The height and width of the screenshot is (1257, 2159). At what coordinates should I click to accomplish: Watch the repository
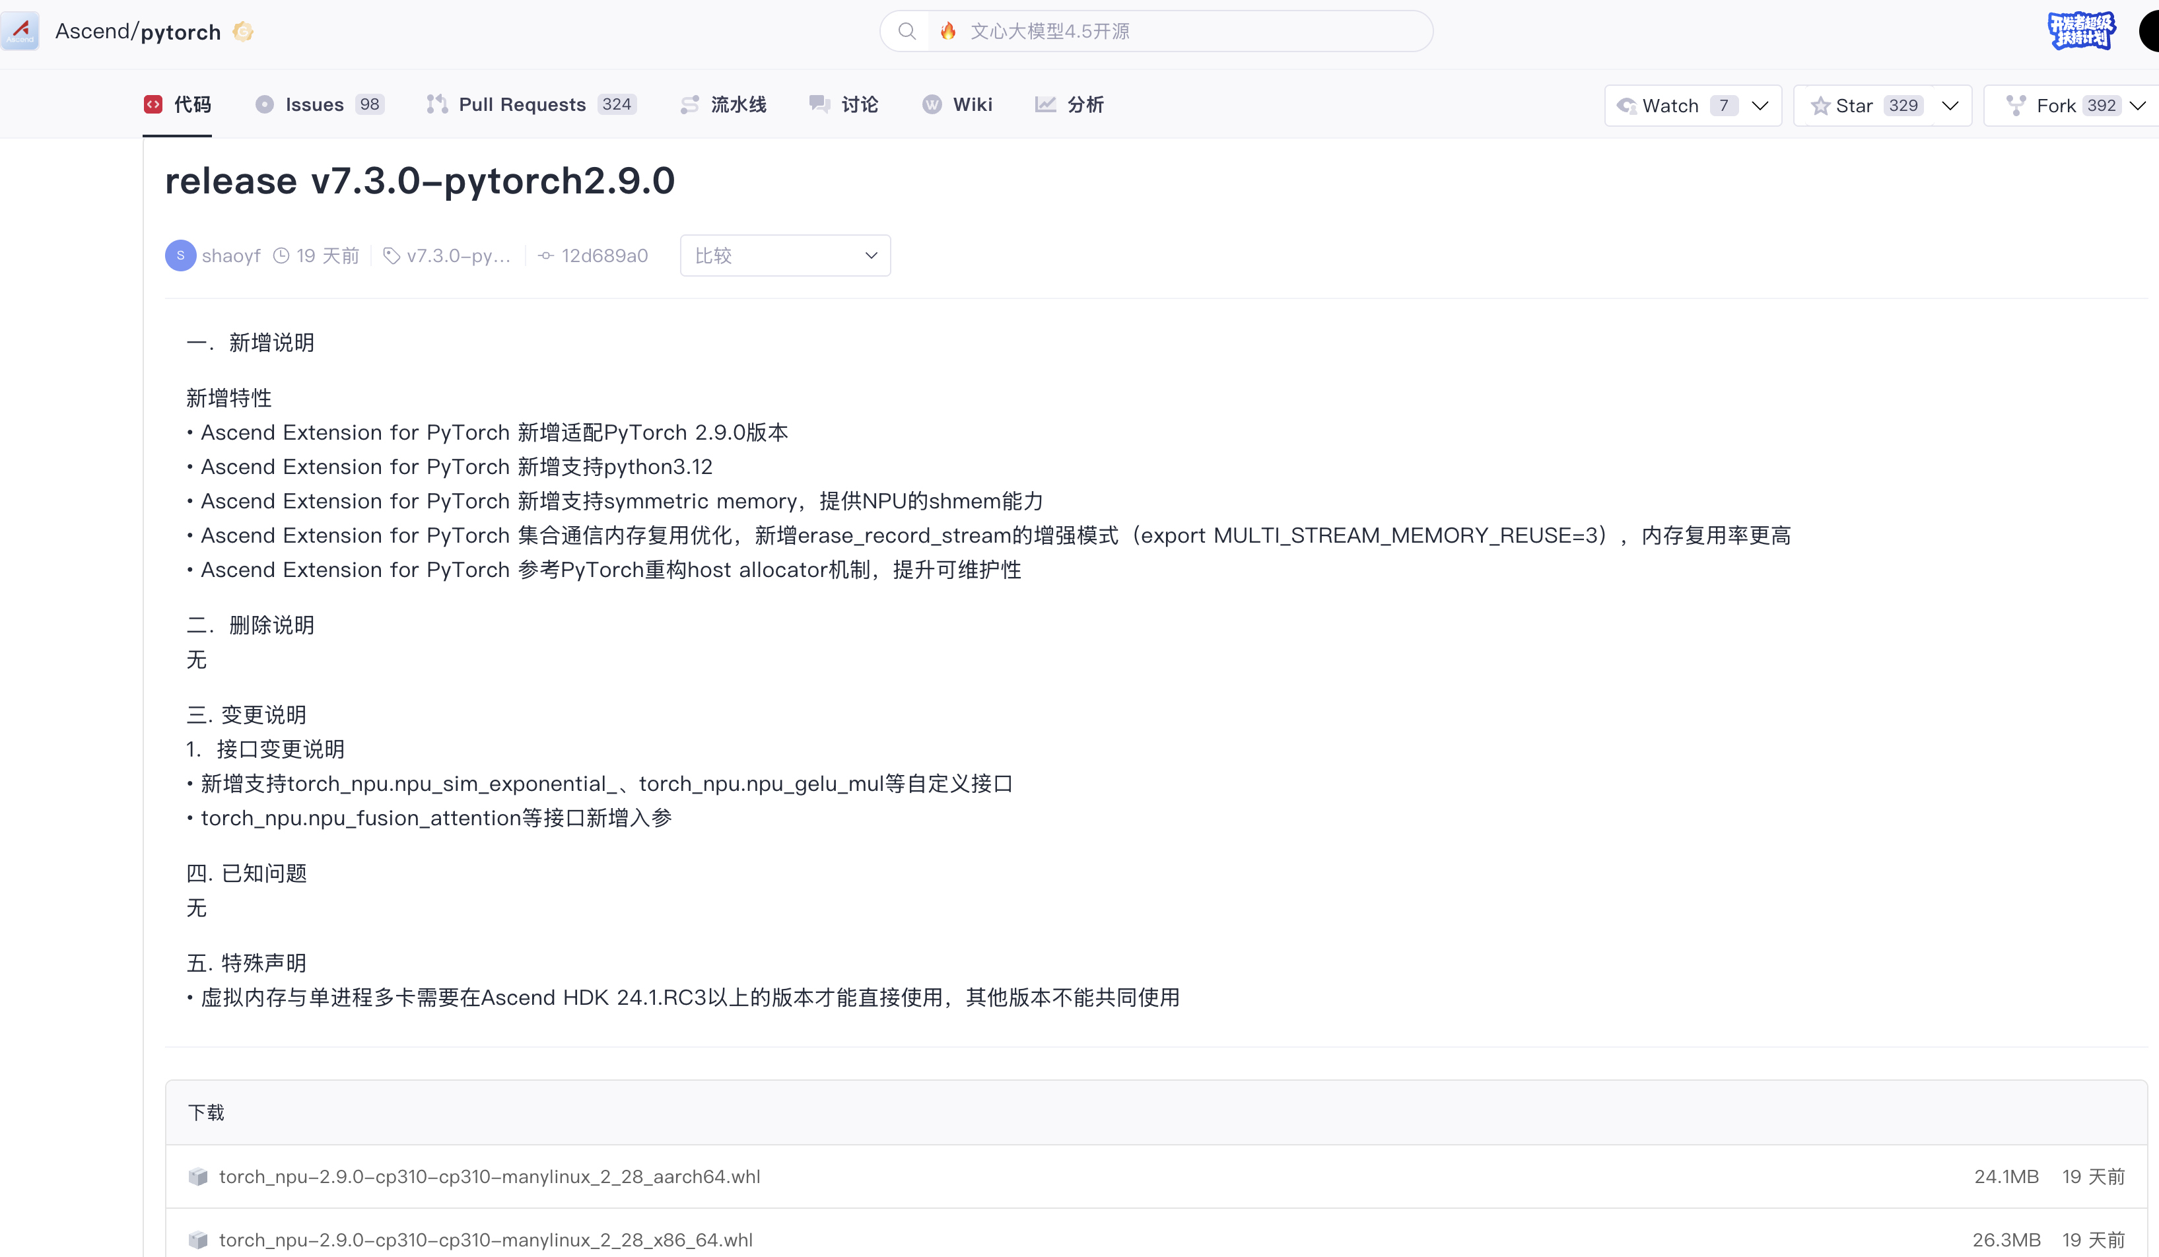pyautogui.click(x=1669, y=106)
